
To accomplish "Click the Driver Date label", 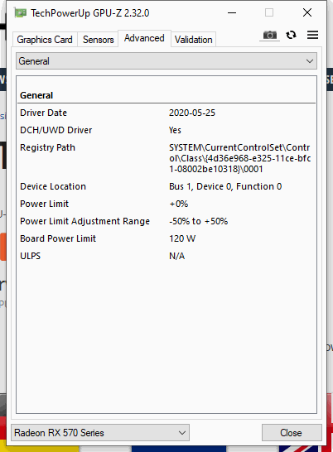I will pyautogui.click(x=43, y=113).
